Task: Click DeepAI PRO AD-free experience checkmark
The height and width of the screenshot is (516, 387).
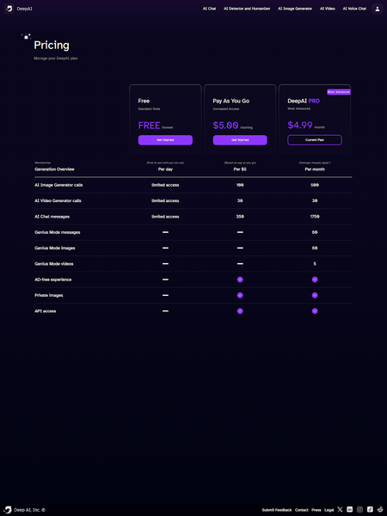Action: pos(315,279)
